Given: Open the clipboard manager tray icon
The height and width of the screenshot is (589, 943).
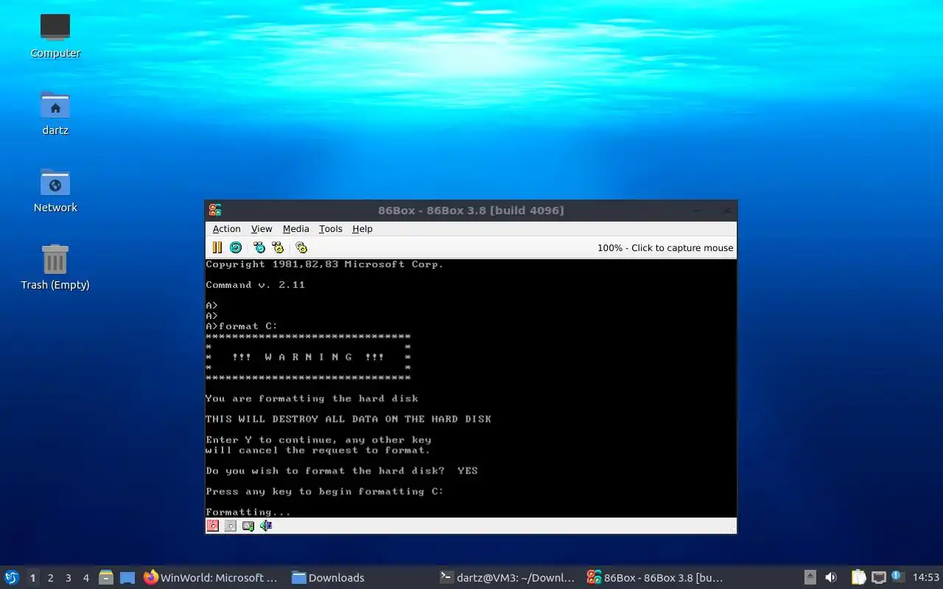Looking at the screenshot, I should (x=858, y=577).
